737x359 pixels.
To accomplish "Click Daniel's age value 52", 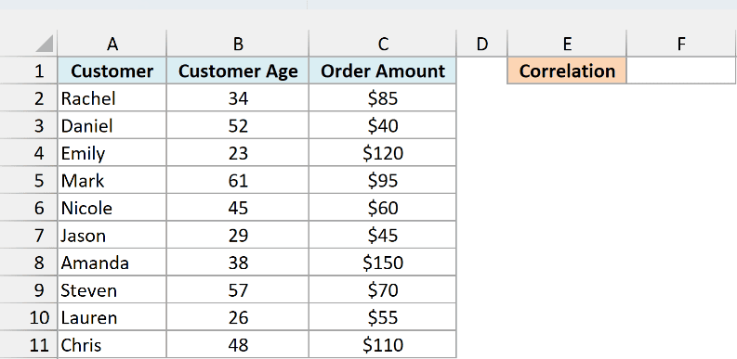I will pyautogui.click(x=238, y=126).
